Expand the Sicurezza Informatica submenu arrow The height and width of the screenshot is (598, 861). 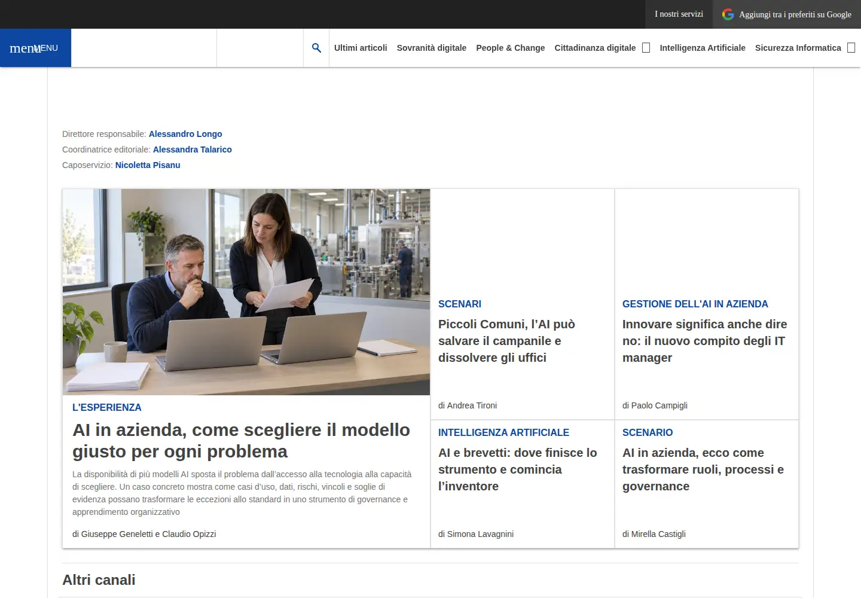click(851, 48)
